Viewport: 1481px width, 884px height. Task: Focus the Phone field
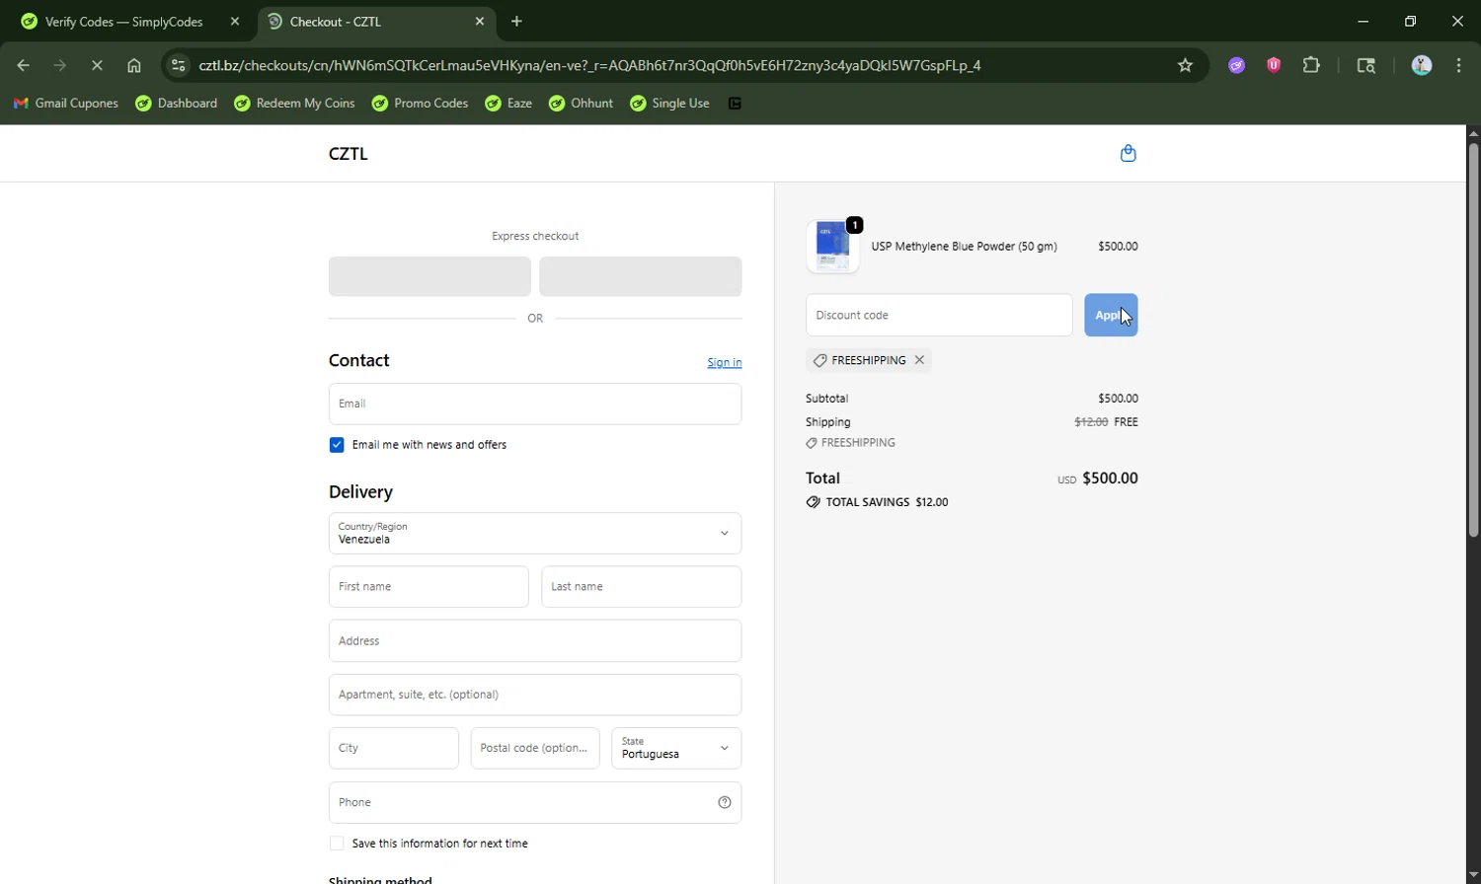click(535, 802)
